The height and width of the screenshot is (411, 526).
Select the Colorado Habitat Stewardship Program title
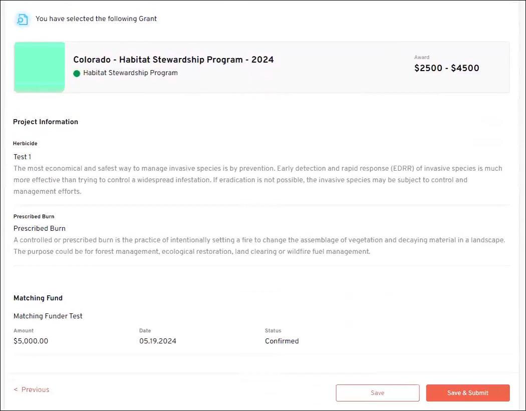point(173,60)
